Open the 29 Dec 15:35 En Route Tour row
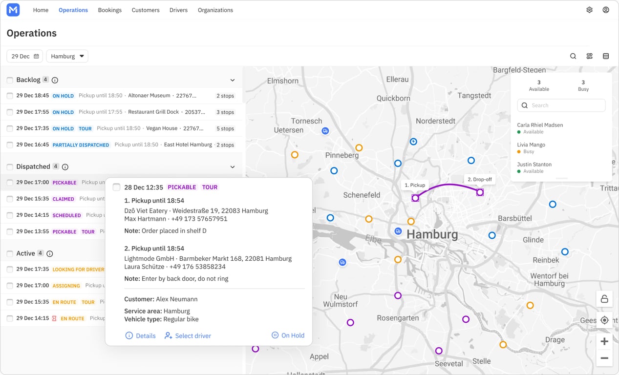Image resolution: width=619 pixels, height=375 pixels. coord(53,302)
